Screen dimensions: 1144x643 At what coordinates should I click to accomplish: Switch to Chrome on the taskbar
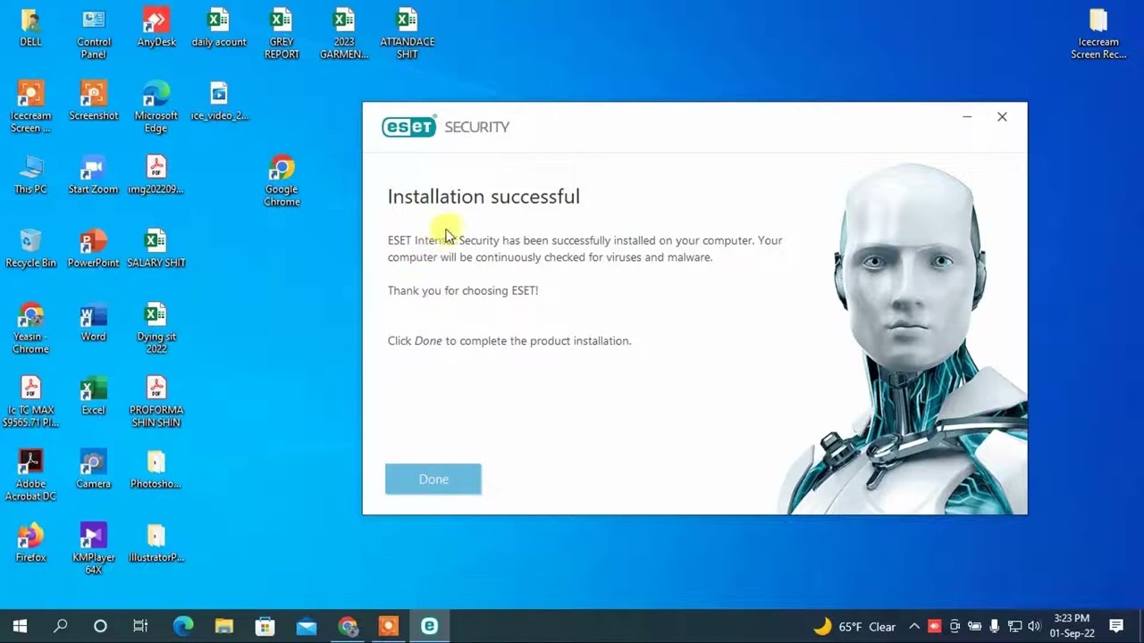tap(348, 626)
